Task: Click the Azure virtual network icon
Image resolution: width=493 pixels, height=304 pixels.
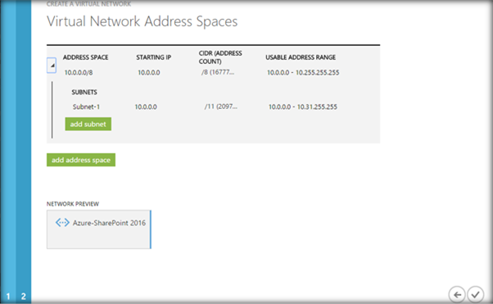Action: 62,223
